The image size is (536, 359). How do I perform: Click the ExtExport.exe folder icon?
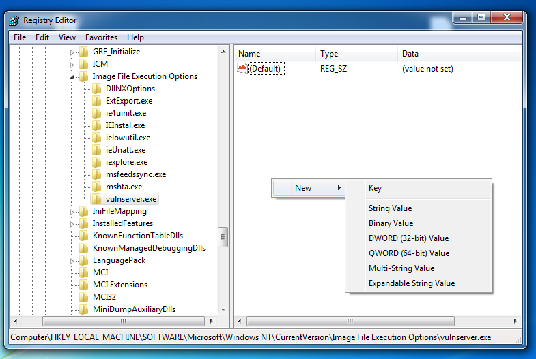click(x=97, y=101)
